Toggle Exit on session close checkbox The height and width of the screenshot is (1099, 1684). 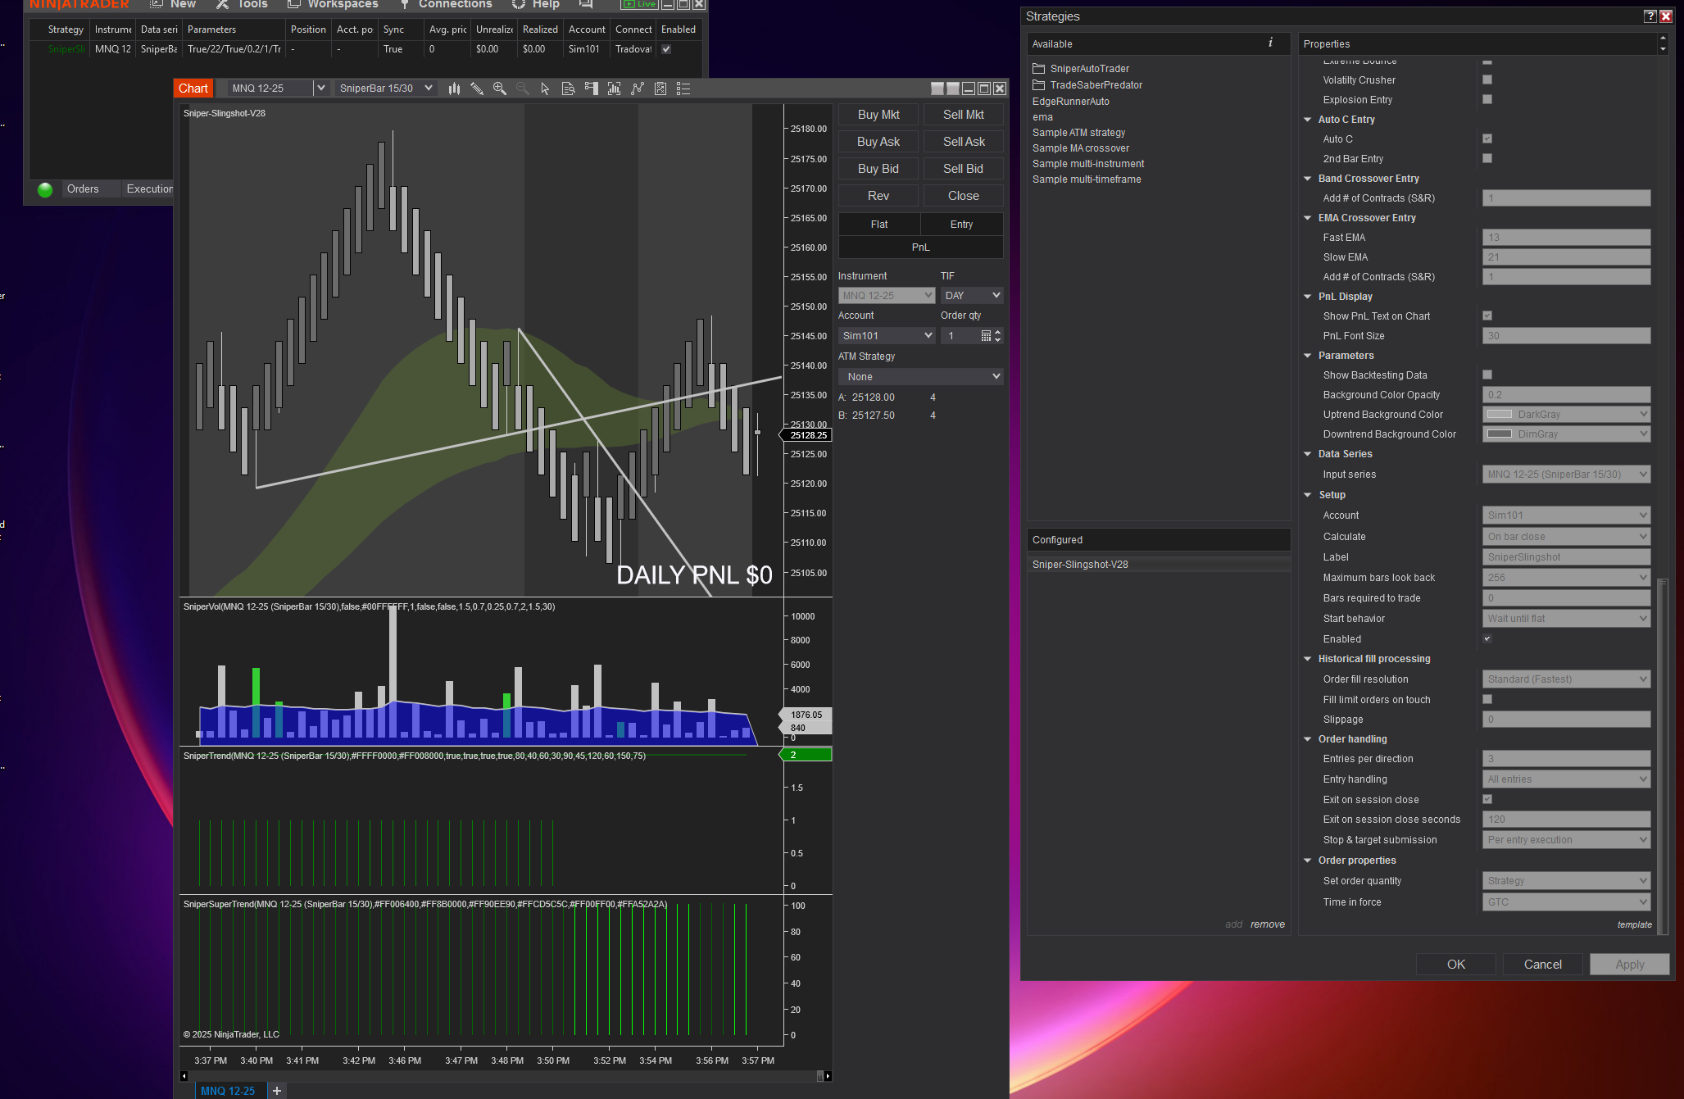coord(1487,799)
